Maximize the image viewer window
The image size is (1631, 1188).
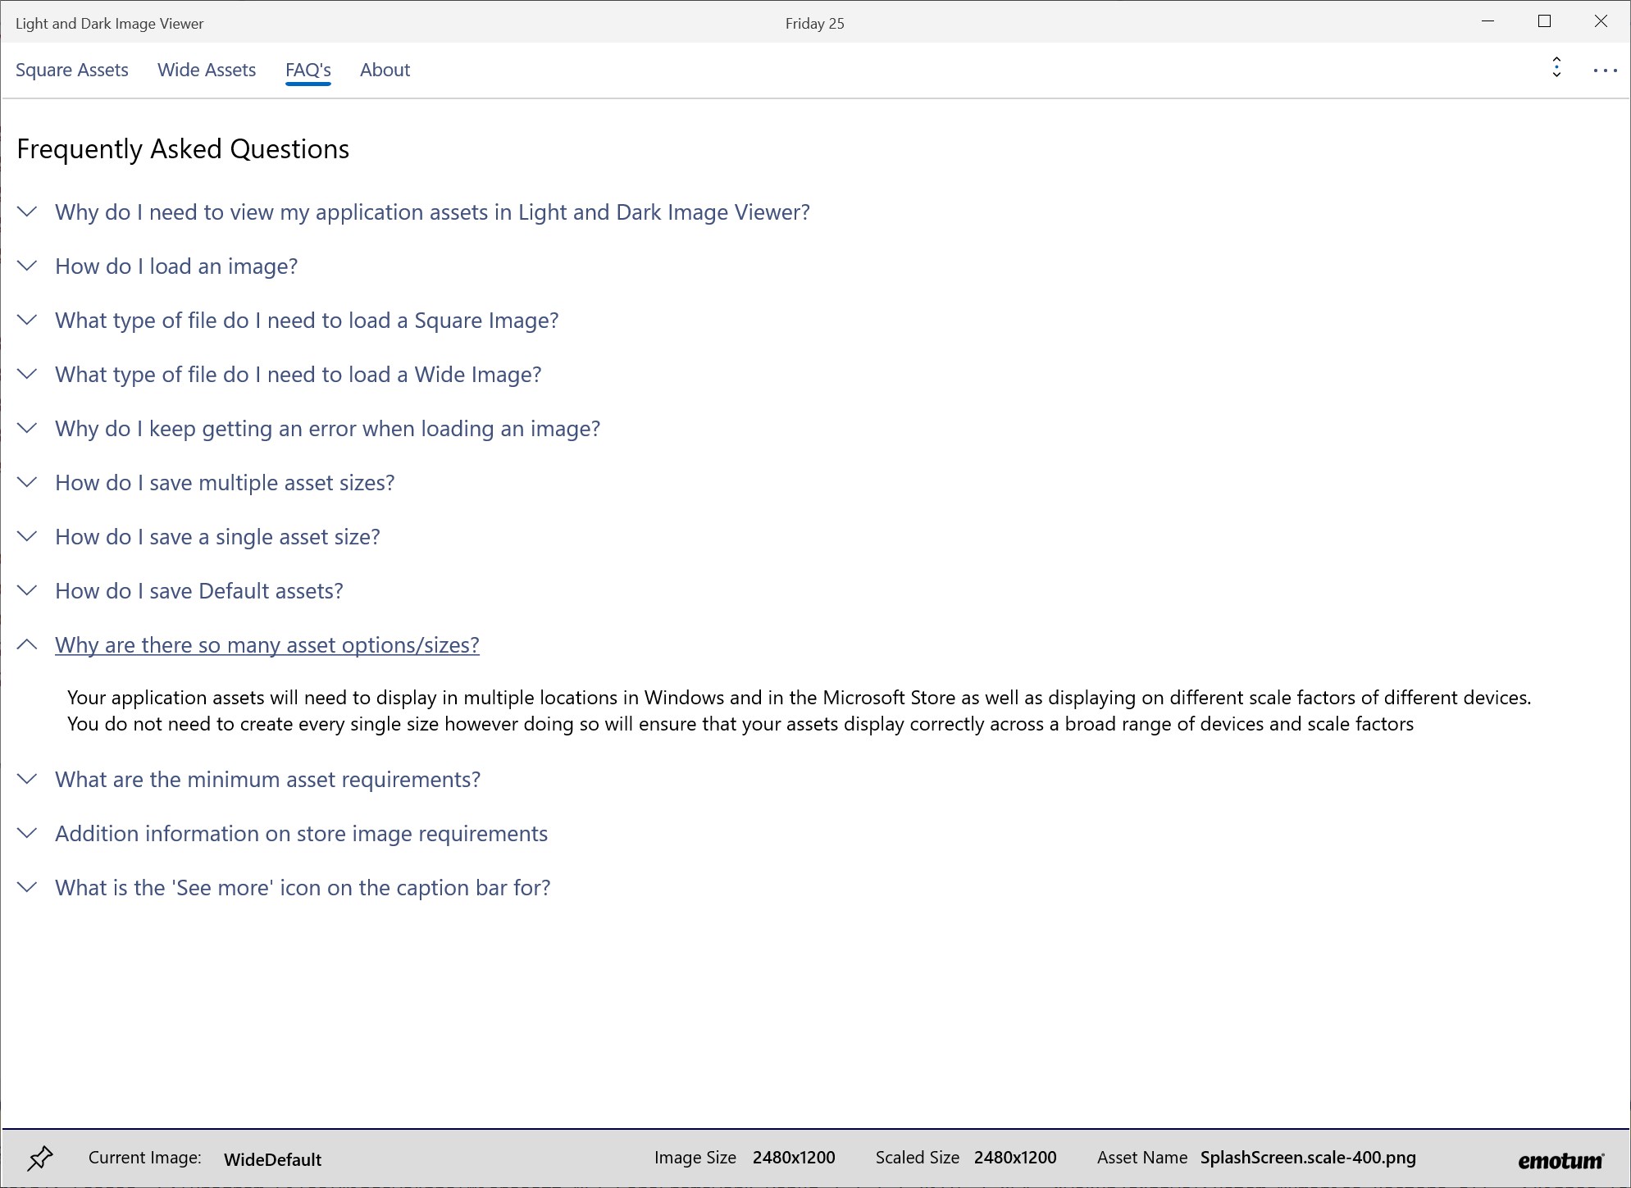(x=1544, y=22)
